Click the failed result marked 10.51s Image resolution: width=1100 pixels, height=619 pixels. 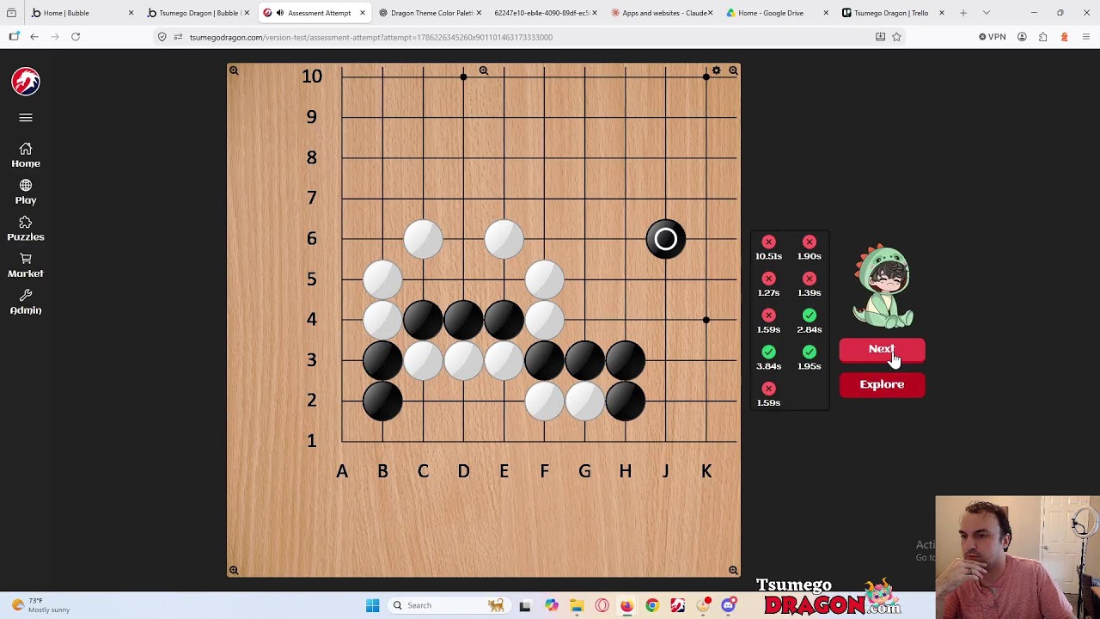768,248
